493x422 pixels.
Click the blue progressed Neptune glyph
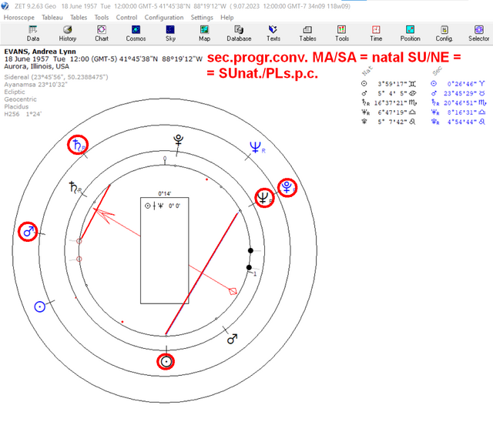[x=256, y=147]
